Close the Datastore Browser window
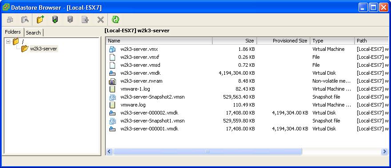Image resolution: width=391 pixels, height=168 pixels. coord(383,8)
